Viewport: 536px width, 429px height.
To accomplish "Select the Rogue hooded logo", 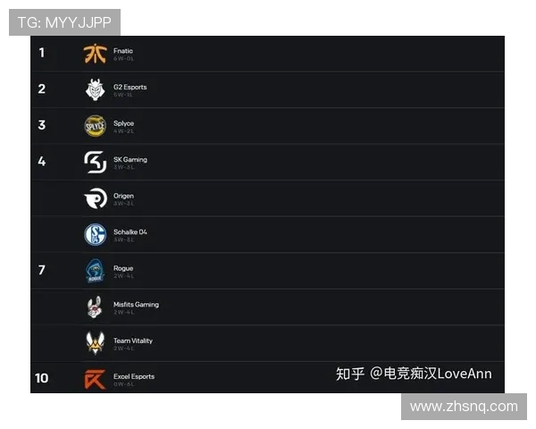I will (x=95, y=271).
